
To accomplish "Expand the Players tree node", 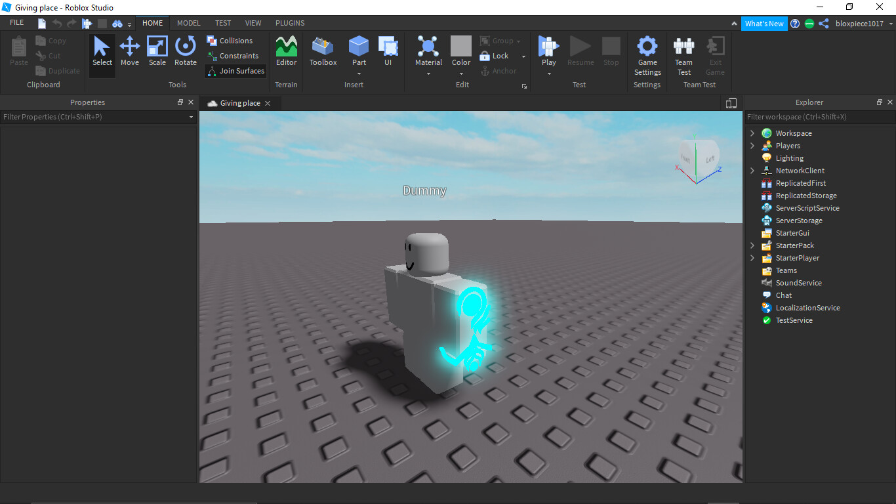I will pos(752,146).
